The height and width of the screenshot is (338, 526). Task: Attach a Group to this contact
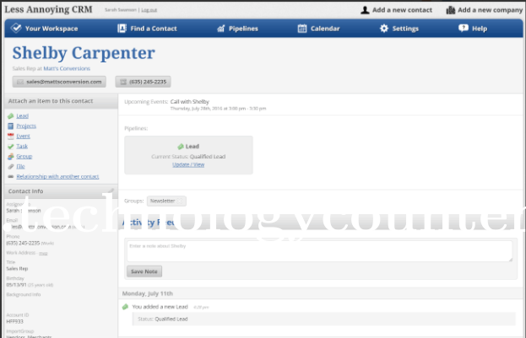[x=24, y=156]
